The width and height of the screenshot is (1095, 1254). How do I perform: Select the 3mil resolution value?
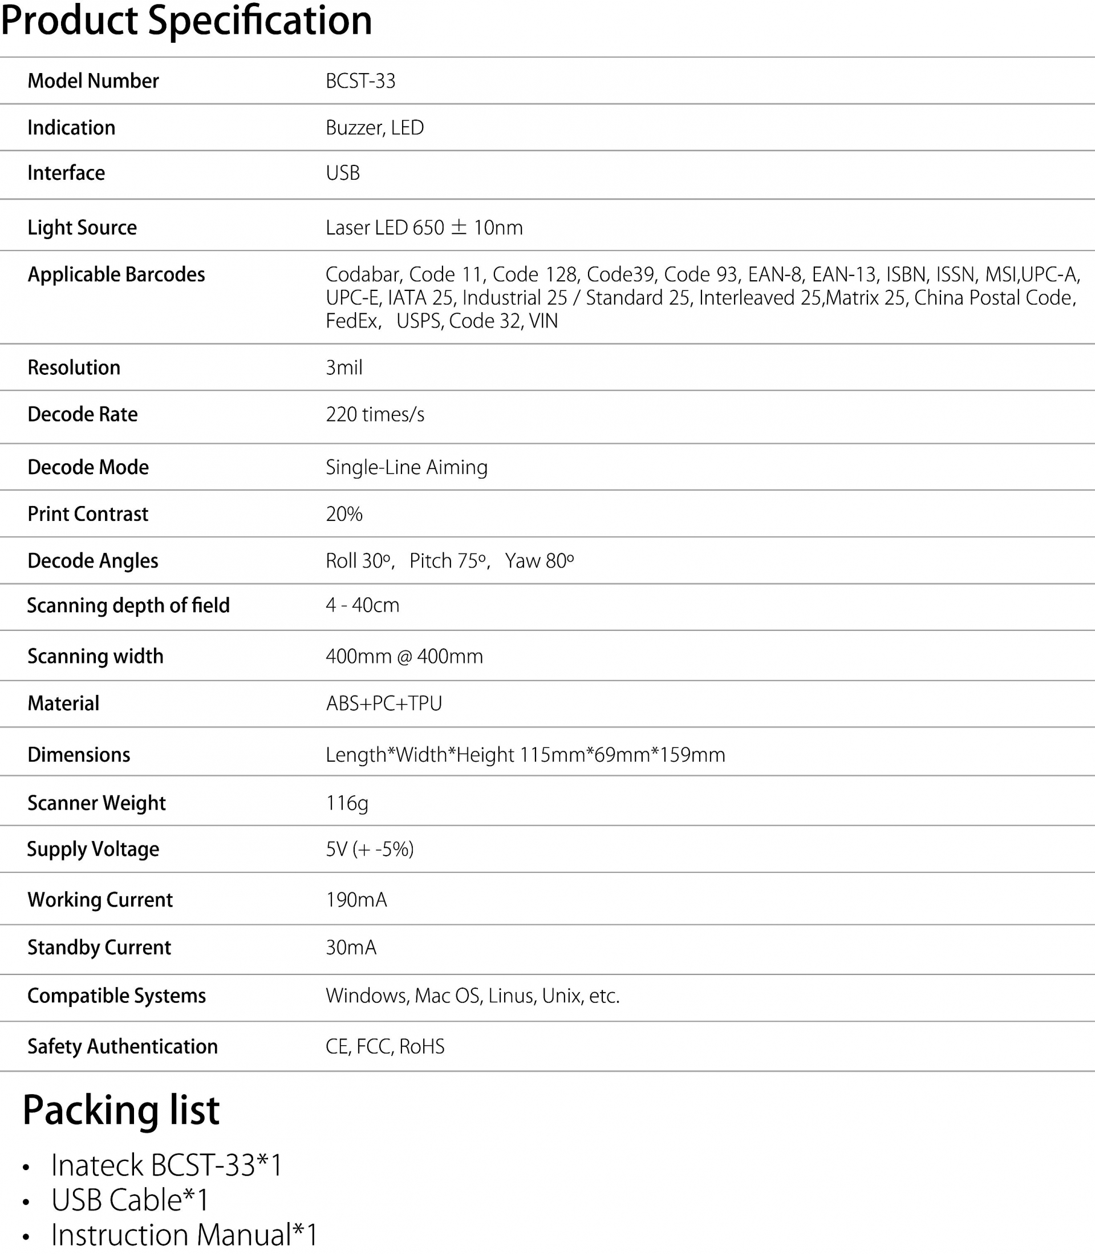[x=344, y=367]
